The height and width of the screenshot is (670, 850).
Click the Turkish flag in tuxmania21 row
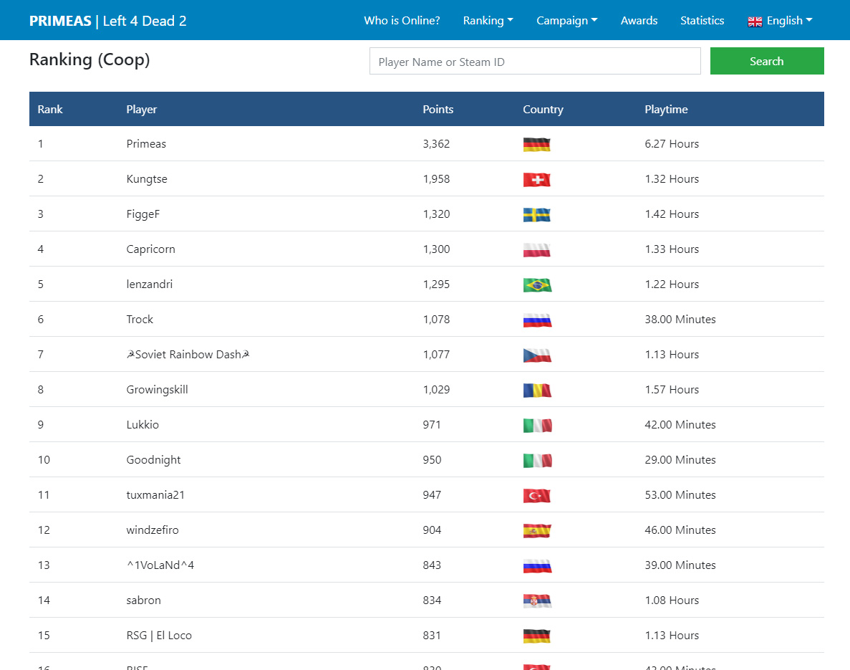tap(536, 495)
